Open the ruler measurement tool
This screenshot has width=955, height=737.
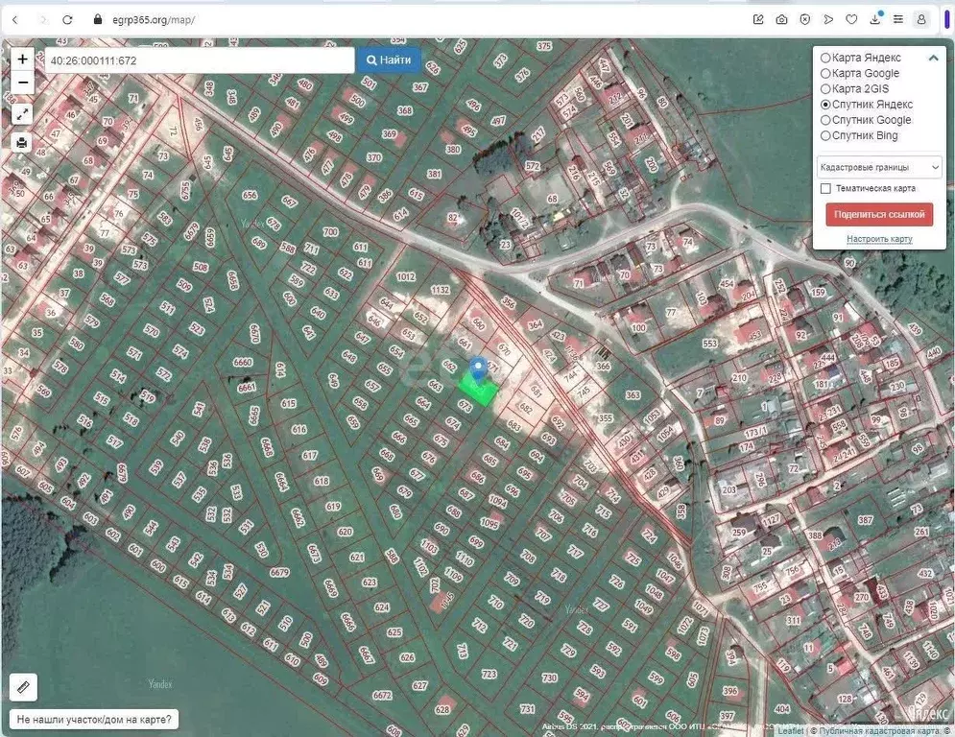click(x=24, y=687)
